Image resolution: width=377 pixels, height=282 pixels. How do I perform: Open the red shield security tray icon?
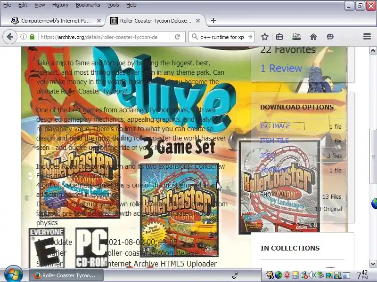[x=287, y=275]
